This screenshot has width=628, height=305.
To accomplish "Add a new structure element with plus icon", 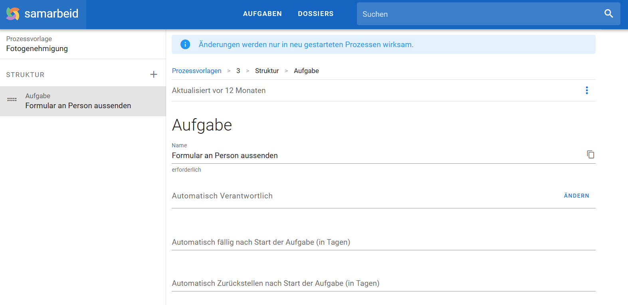I will point(154,74).
